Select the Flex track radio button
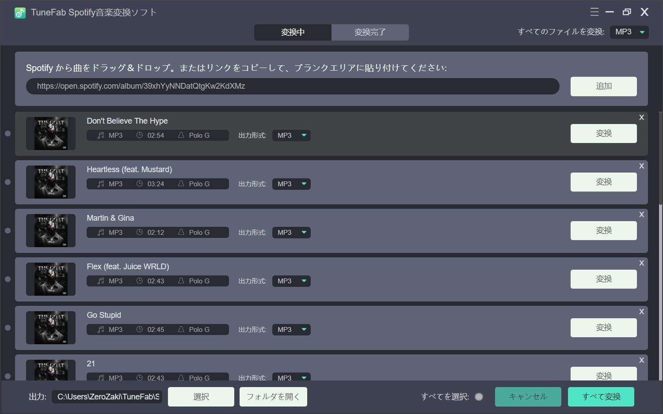The height and width of the screenshot is (414, 663). [x=8, y=279]
